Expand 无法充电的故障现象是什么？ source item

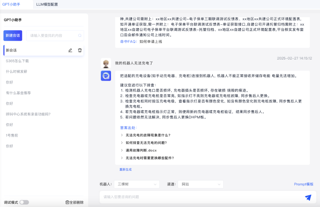[x=148, y=135]
